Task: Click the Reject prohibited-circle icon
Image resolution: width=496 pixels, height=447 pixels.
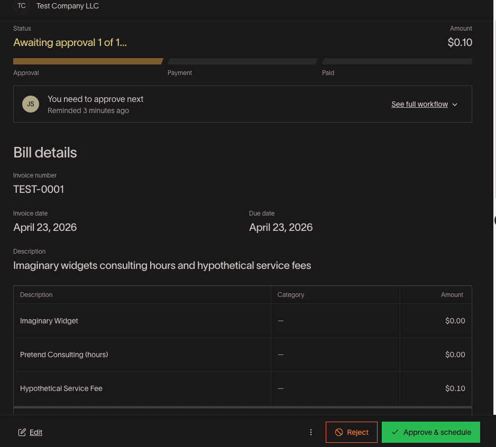Action: (x=339, y=432)
